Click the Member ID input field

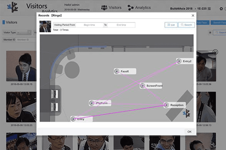tap(26, 40)
